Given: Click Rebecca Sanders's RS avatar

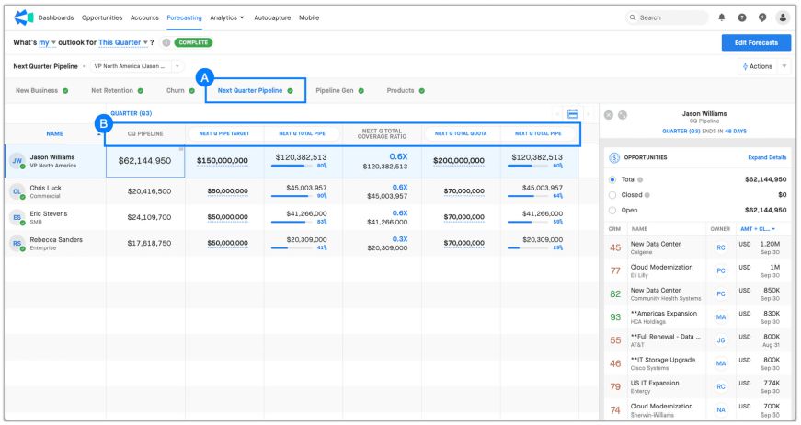Looking at the screenshot, I should pyautogui.click(x=17, y=244).
